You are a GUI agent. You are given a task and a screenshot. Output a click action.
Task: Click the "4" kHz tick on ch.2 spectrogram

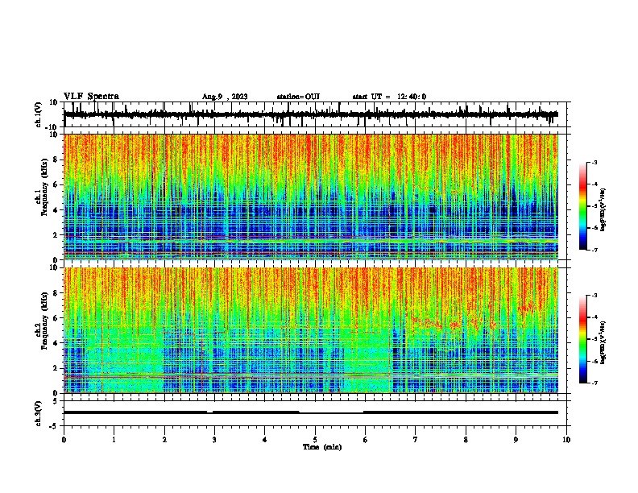[x=56, y=343]
